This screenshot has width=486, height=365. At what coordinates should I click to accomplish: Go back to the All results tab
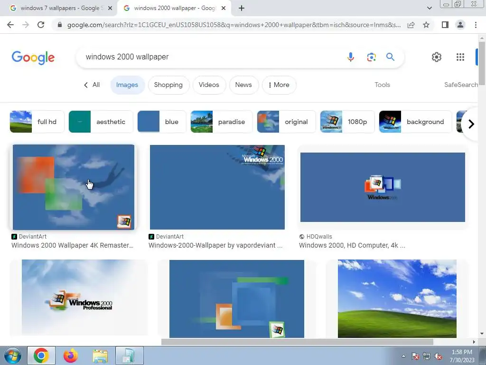pos(92,85)
